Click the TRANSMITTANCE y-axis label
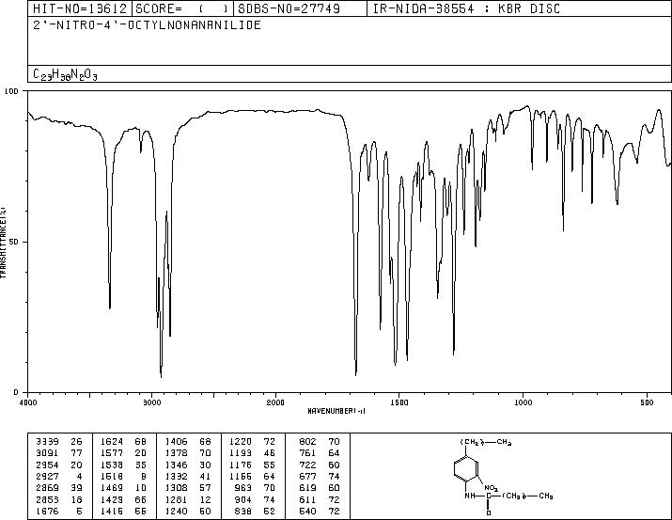 click(x=5, y=242)
